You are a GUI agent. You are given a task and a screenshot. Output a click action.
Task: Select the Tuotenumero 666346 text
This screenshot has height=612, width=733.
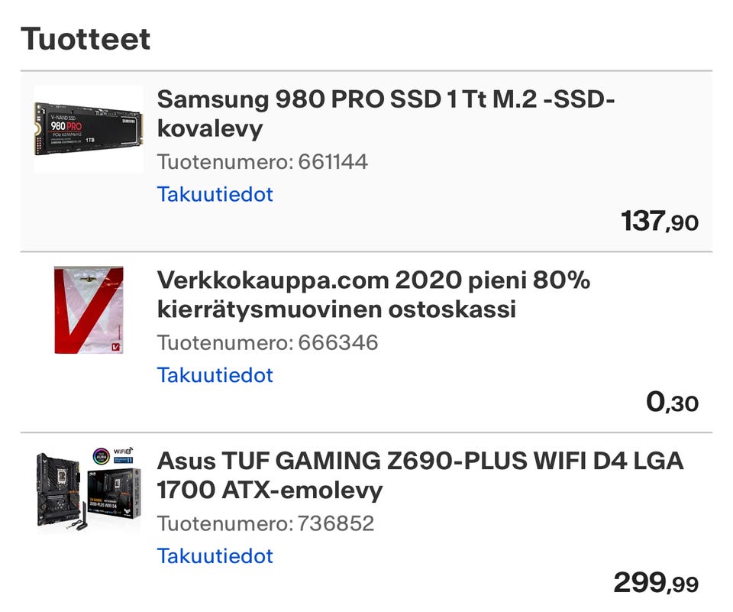pos(267,342)
